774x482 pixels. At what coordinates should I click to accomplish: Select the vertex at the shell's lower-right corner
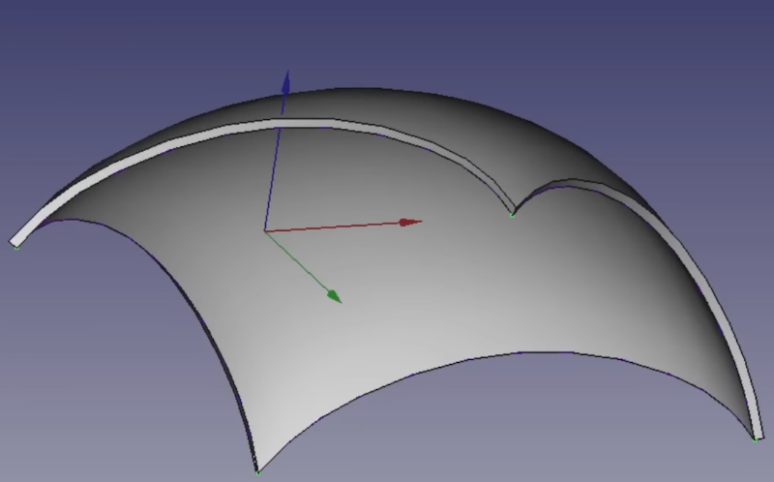tap(757, 438)
